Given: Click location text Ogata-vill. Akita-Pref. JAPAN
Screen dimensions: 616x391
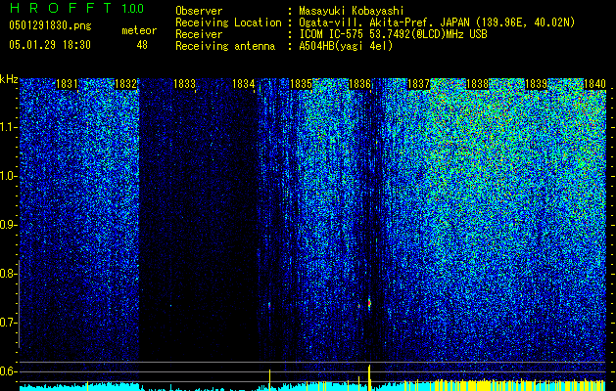Looking at the screenshot, I should (x=384, y=22).
